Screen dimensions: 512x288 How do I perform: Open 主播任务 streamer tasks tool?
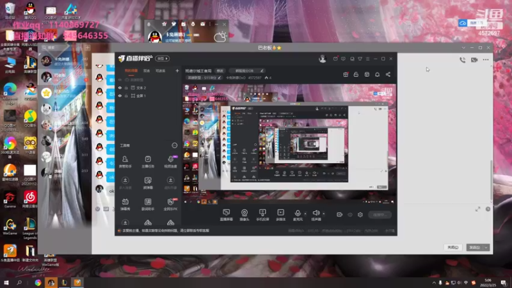coord(148,162)
